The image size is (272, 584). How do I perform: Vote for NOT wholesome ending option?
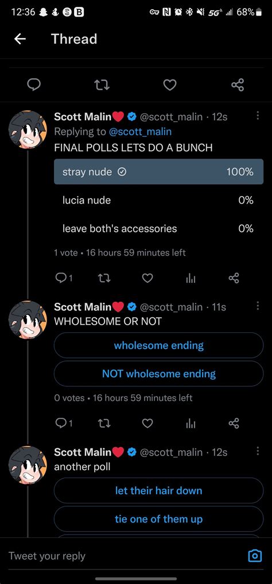point(158,374)
